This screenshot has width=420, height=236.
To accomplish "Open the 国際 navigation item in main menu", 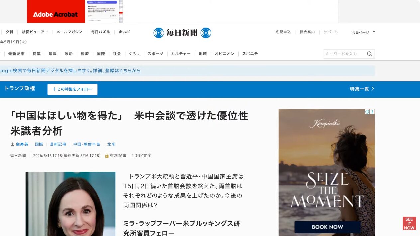I will coord(101,54).
